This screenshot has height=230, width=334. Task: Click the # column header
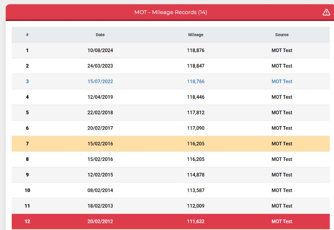pos(27,34)
